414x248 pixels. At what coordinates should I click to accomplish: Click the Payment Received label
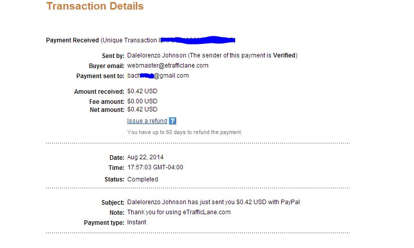click(x=72, y=40)
